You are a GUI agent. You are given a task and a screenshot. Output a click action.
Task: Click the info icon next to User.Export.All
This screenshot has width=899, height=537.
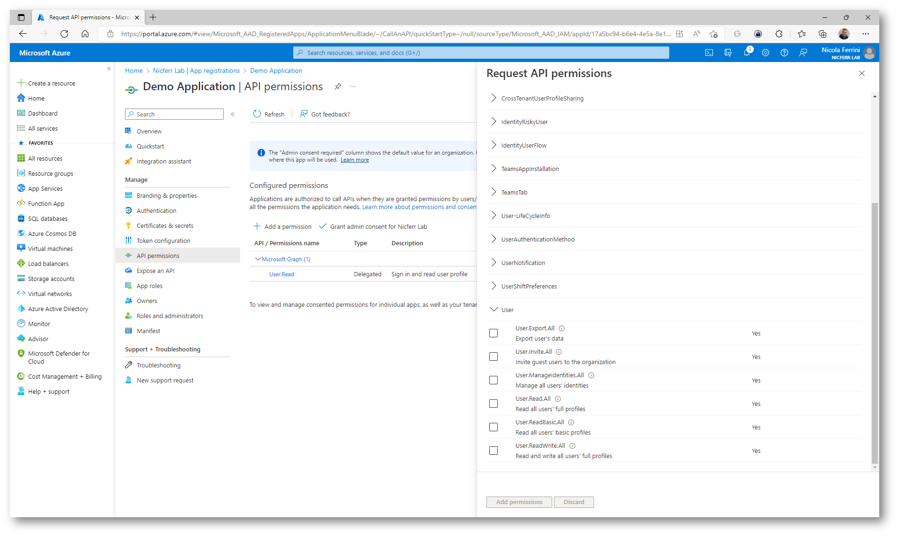(x=562, y=328)
